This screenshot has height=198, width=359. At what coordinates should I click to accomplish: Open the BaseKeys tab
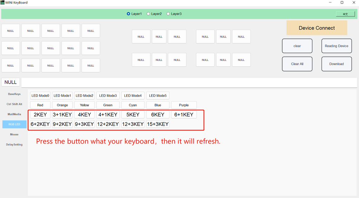click(14, 94)
